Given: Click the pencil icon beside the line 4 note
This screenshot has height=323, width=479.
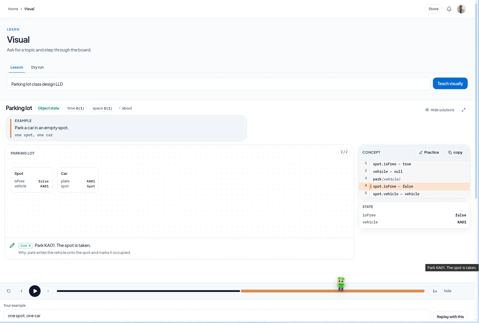Looking at the screenshot, I should 12,245.
